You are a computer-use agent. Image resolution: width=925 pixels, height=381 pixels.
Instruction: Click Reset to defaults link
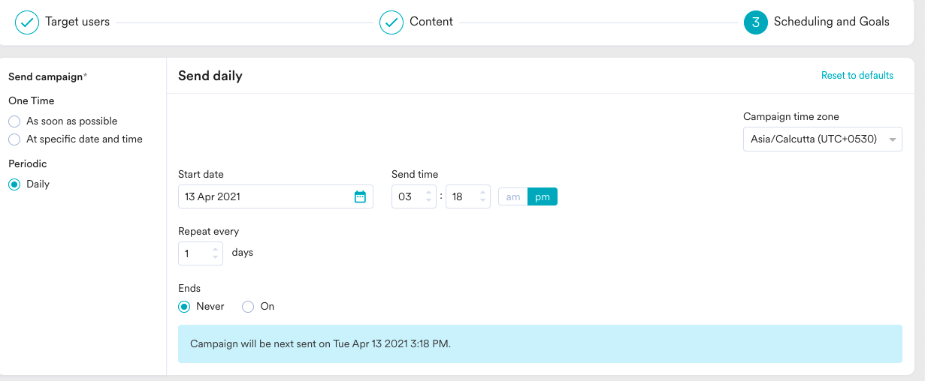(857, 75)
